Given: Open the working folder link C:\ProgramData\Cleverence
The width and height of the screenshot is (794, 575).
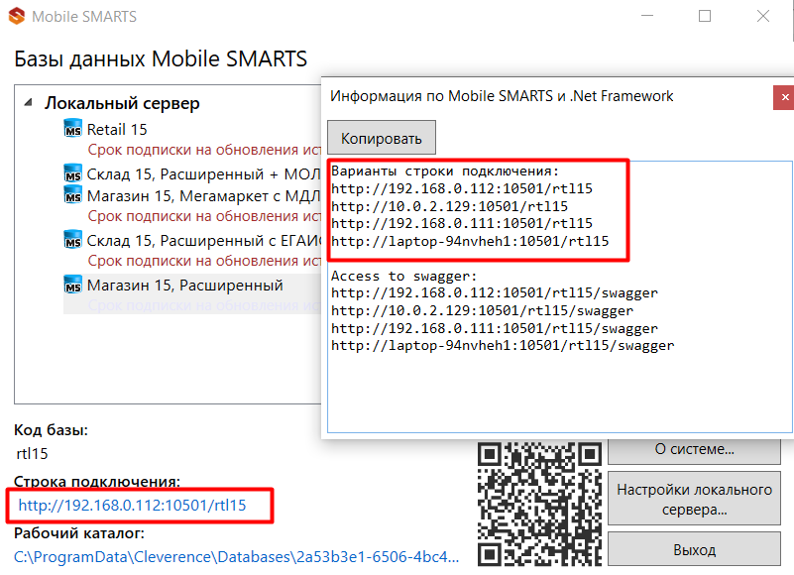Looking at the screenshot, I should pyautogui.click(x=237, y=557).
